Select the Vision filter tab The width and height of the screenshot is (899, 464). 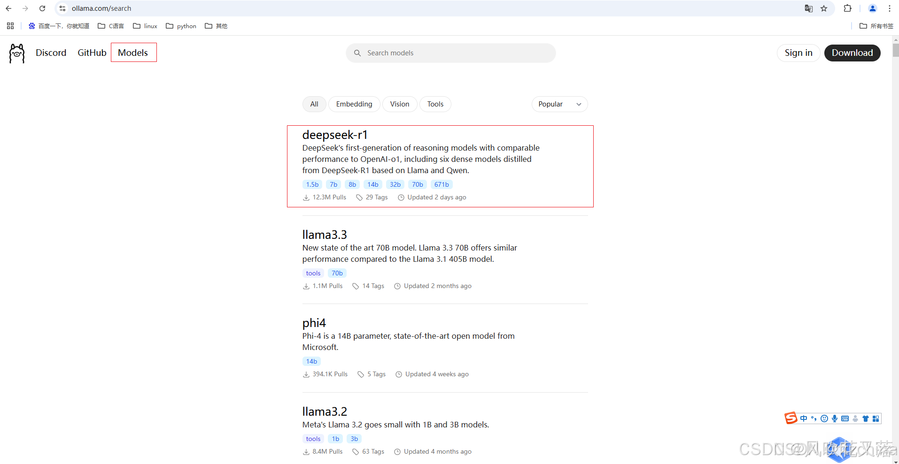click(x=400, y=104)
